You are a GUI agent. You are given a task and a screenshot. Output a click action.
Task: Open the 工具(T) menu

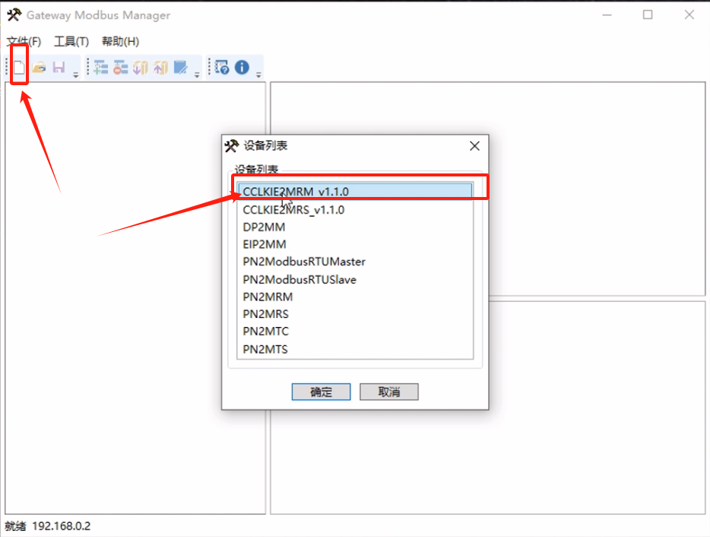click(x=71, y=42)
